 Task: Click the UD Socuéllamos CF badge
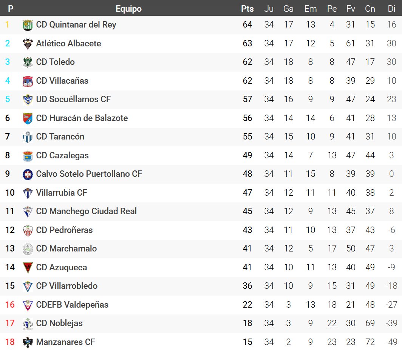(28, 100)
